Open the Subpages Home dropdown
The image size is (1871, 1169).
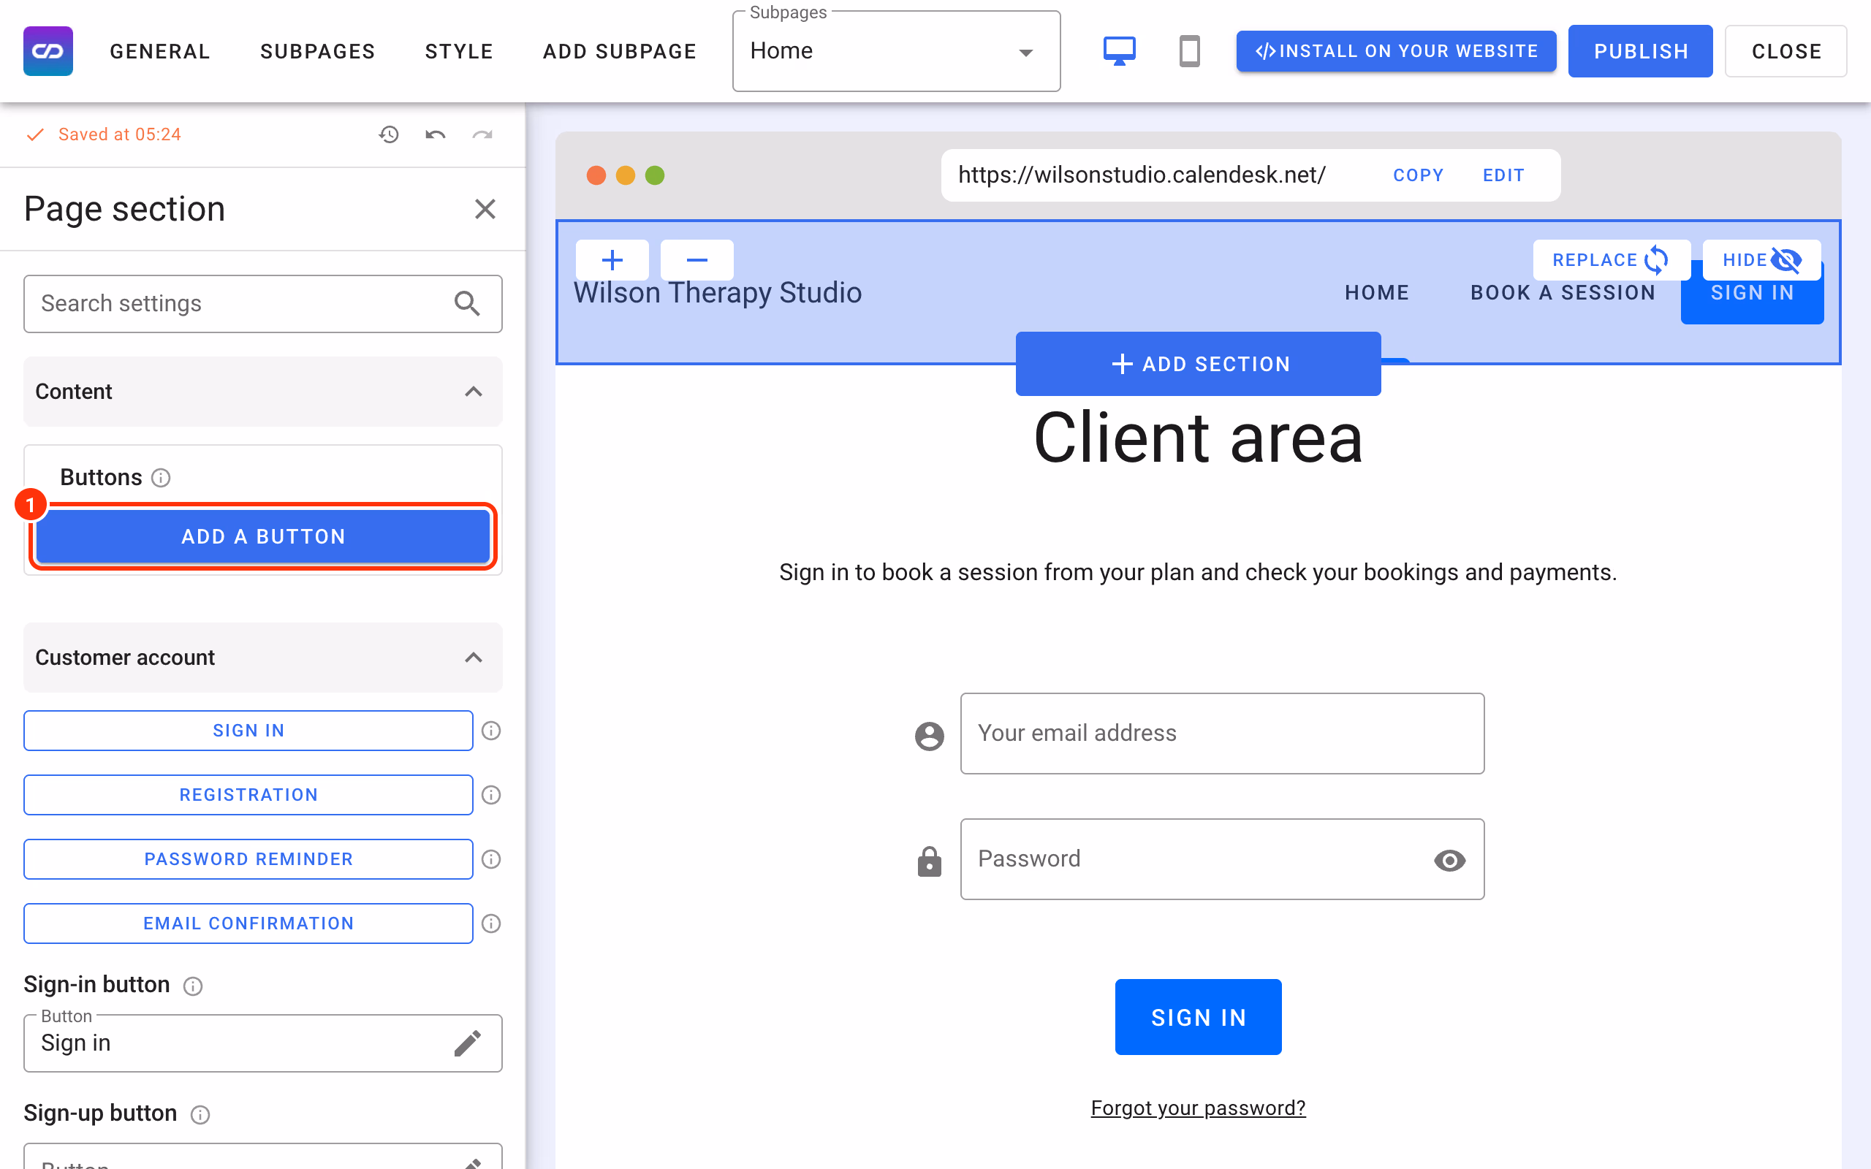896,51
